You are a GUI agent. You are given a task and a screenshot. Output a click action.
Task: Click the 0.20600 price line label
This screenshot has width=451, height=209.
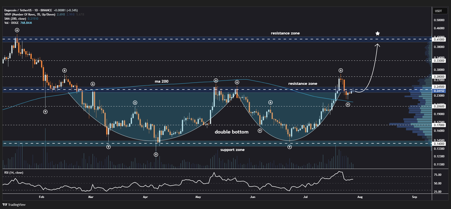439,106
